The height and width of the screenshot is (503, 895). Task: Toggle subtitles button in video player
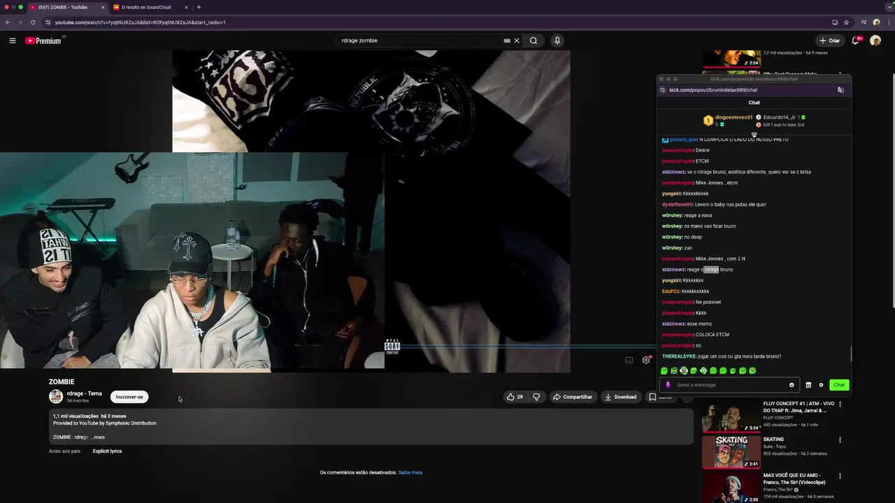(629, 360)
